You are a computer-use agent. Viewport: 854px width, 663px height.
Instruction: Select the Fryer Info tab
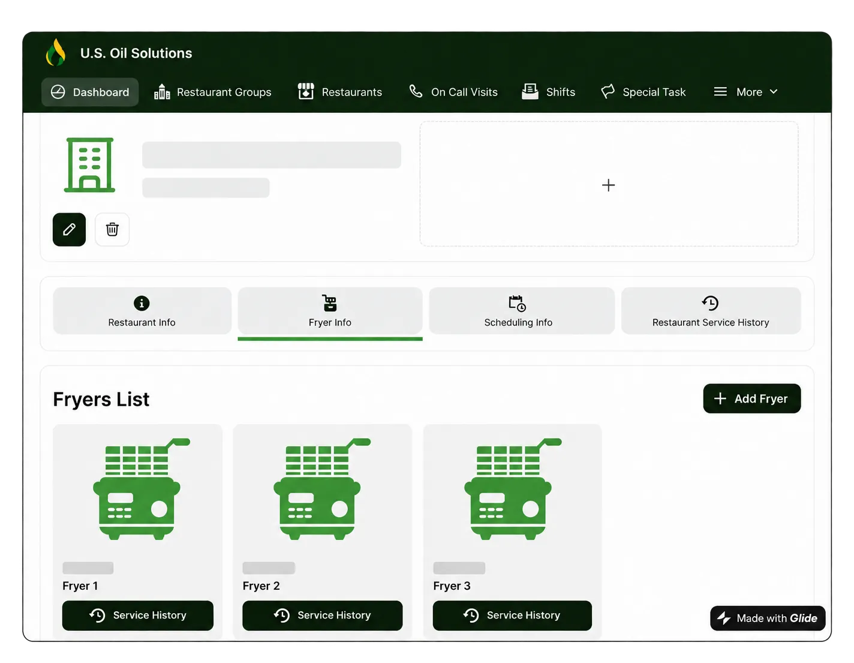pos(330,311)
